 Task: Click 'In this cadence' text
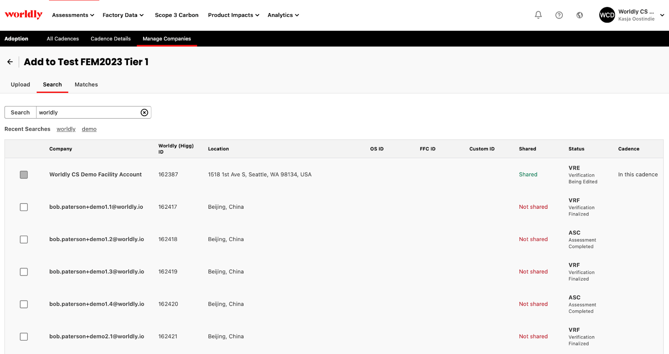click(638, 174)
